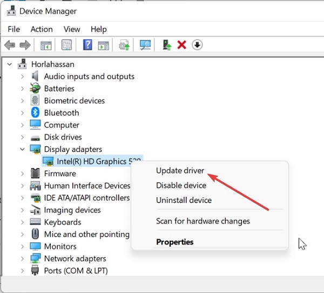Viewport: 324px width, 293px height.
Task: Click the Device Manager title bar icon
Action: (x=11, y=11)
